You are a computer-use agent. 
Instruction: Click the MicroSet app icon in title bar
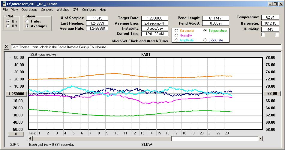coord(4,4)
